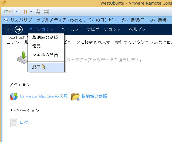Click the back navigation arrow button
172x142 pixels.
9,29
